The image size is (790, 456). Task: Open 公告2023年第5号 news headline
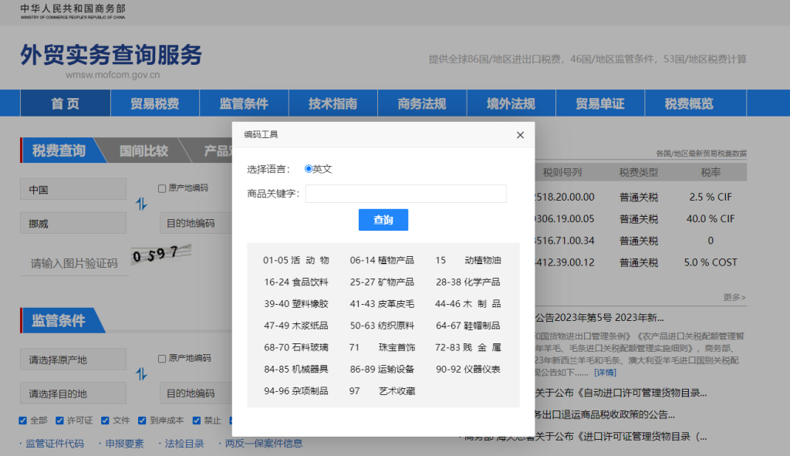599,317
